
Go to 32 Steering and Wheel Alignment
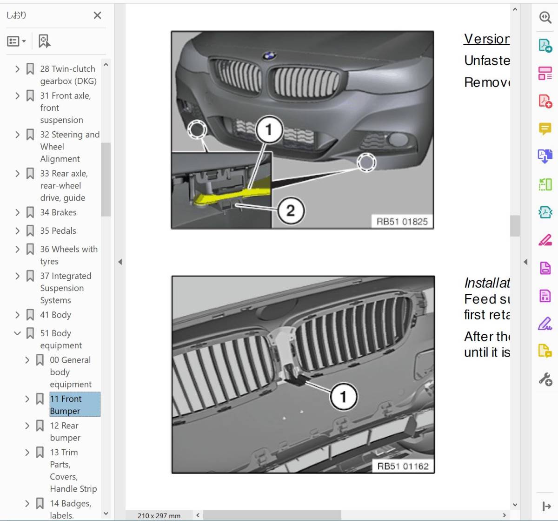coord(70,147)
